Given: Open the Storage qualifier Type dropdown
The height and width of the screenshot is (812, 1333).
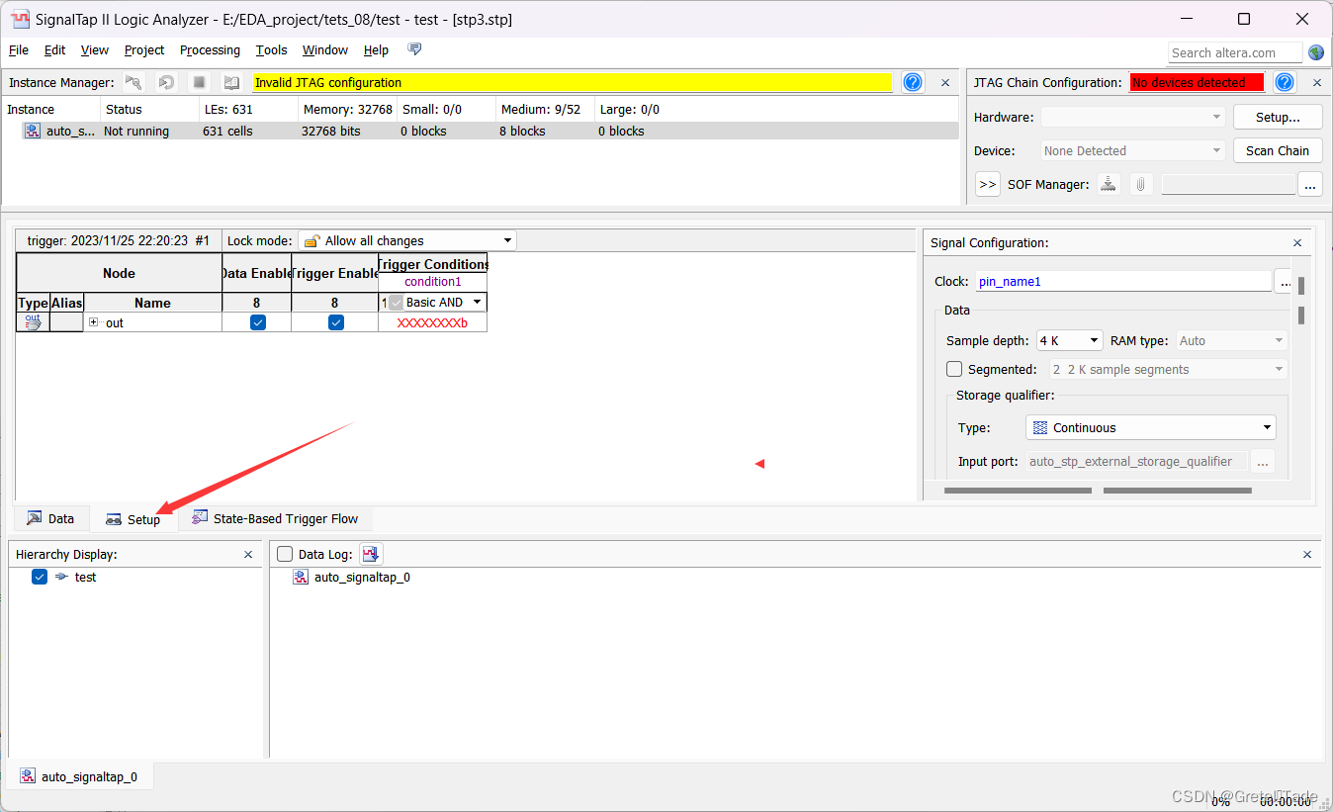Looking at the screenshot, I should 1151,427.
